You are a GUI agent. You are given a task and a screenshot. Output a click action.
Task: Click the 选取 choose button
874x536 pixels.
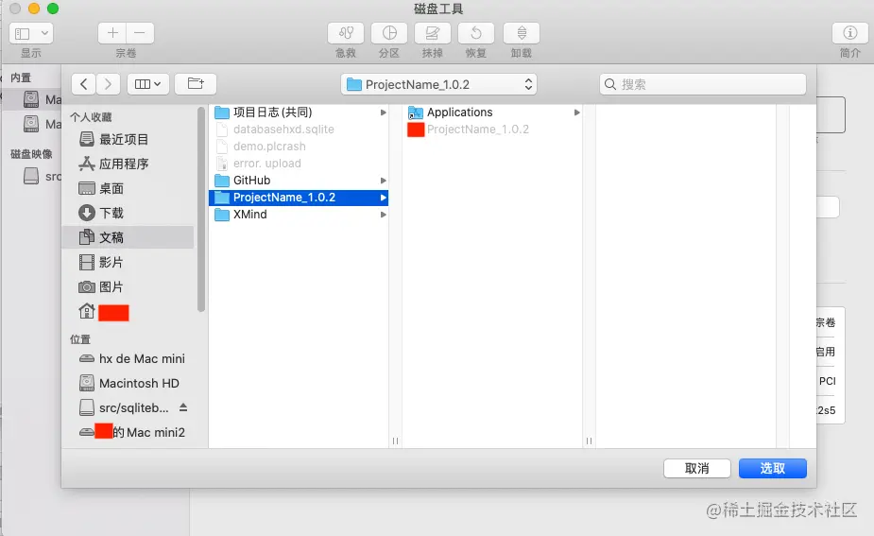[x=773, y=469]
